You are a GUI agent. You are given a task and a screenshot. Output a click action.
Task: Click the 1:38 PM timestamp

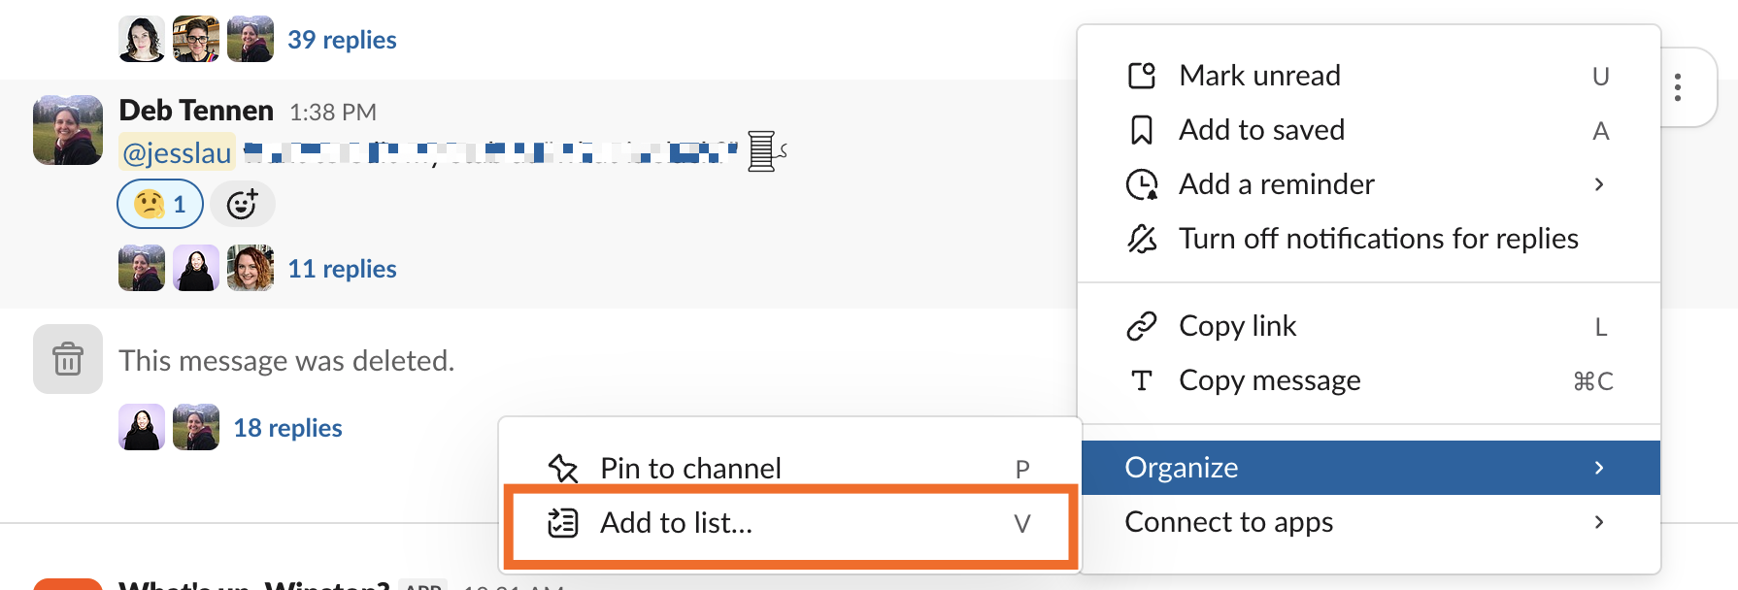click(x=333, y=113)
